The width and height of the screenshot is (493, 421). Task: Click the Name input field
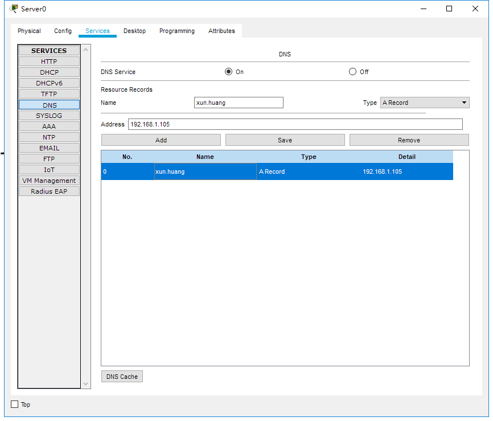pos(239,103)
